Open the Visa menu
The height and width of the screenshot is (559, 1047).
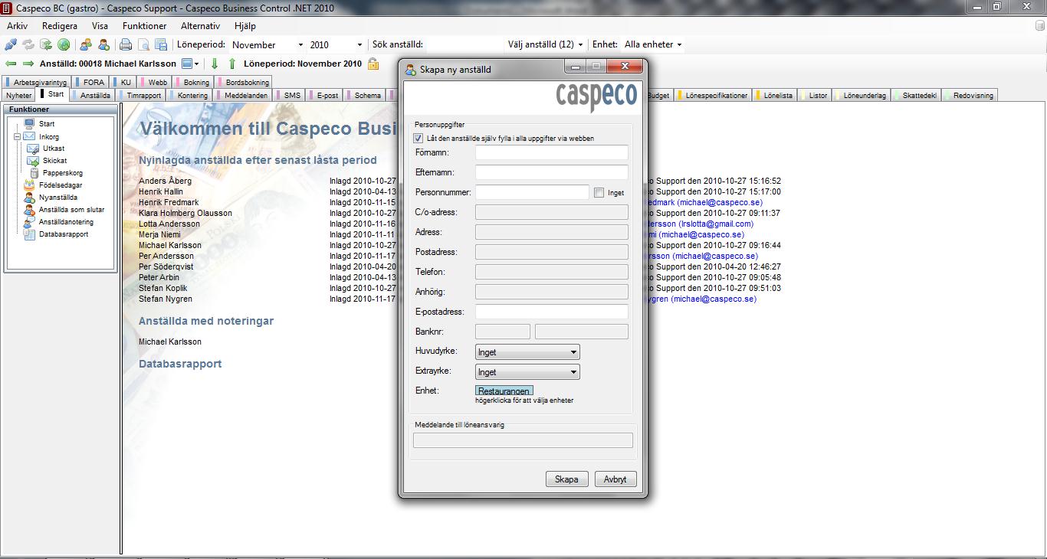pyautogui.click(x=100, y=26)
